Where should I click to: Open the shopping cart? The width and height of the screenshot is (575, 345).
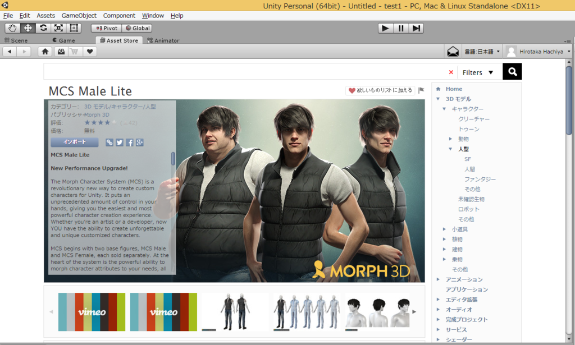(75, 52)
